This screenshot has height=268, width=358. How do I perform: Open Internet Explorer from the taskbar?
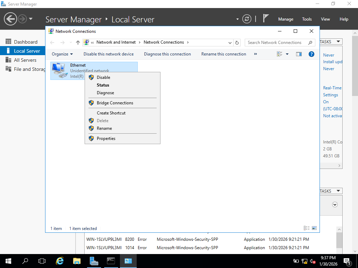coord(60,261)
